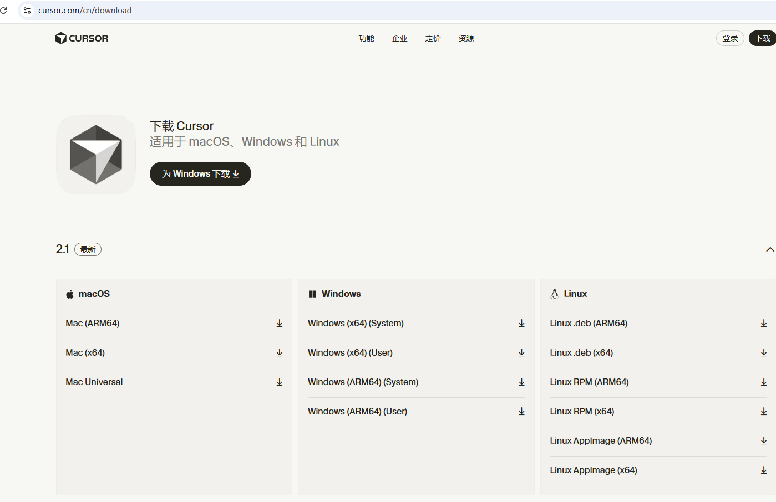Click the 下载 button in header
Image resolution: width=776 pixels, height=502 pixels.
(763, 38)
